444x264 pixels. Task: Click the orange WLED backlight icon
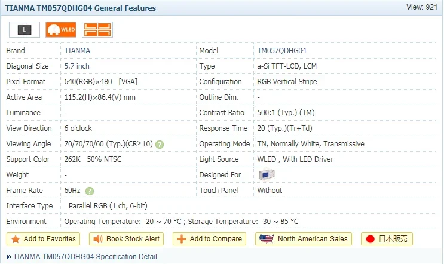[61, 29]
